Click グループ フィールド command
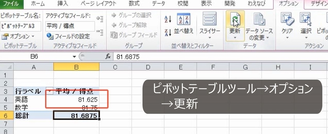Image resolution: width=328 pixels, height=134 pixels. pyautogui.click(x=134, y=35)
